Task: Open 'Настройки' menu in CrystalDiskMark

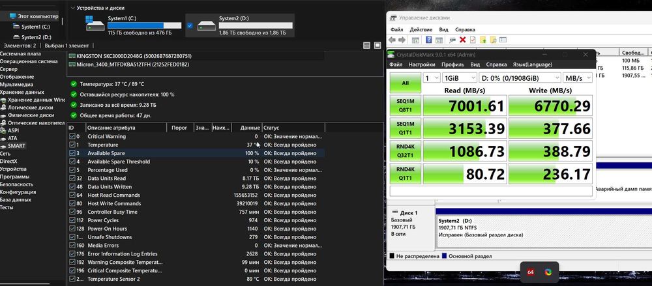Action: [422, 64]
